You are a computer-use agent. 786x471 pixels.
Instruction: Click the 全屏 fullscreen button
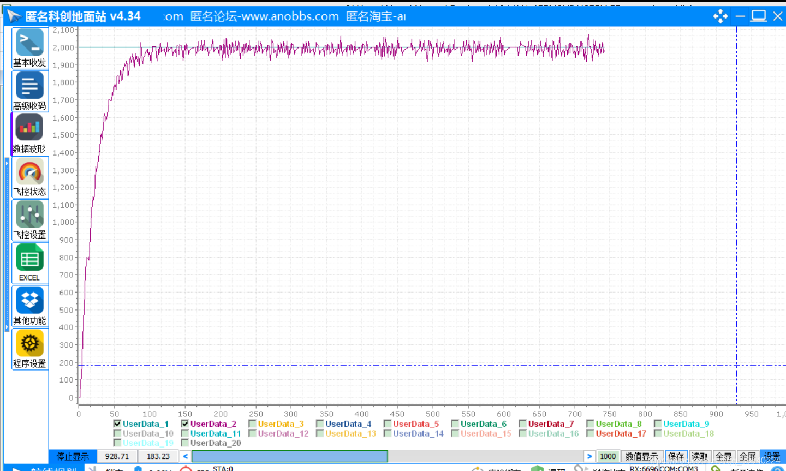pyautogui.click(x=748, y=456)
